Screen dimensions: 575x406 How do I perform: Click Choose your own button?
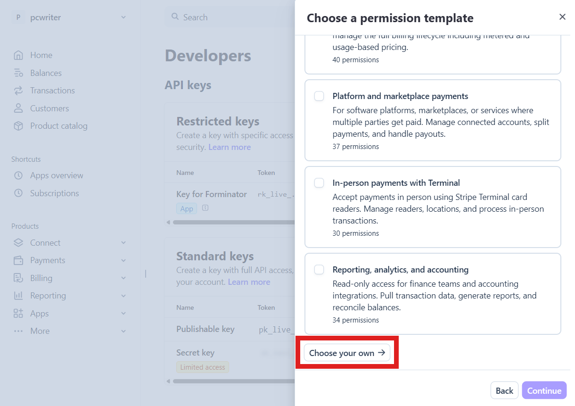point(347,353)
